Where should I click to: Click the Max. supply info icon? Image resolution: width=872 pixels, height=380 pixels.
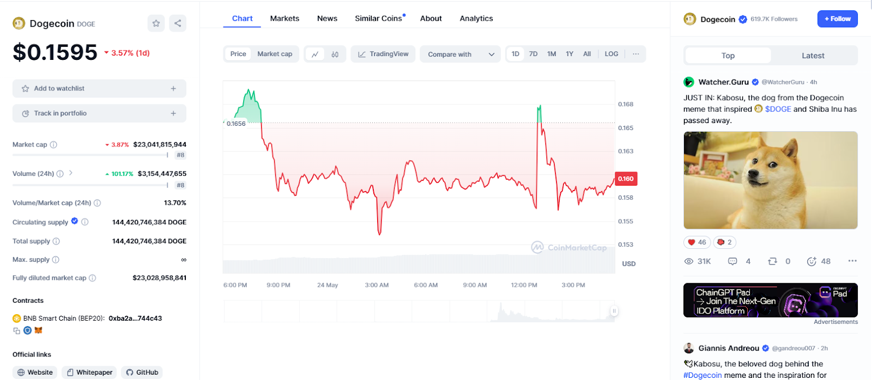(x=56, y=260)
